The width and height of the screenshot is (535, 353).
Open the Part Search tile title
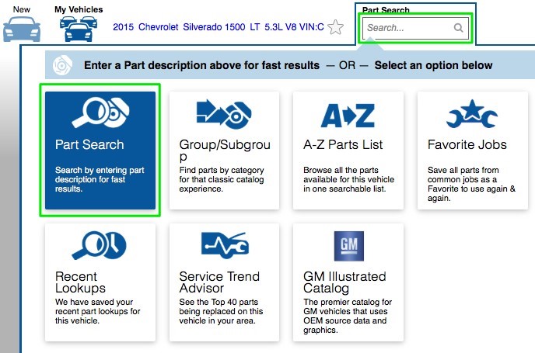tap(89, 144)
